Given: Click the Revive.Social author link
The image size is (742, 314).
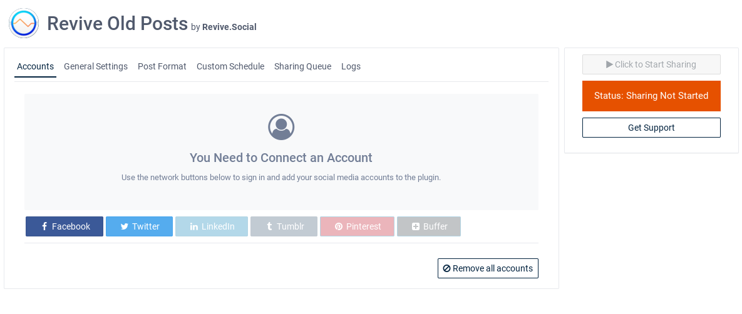Looking at the screenshot, I should 229,27.
